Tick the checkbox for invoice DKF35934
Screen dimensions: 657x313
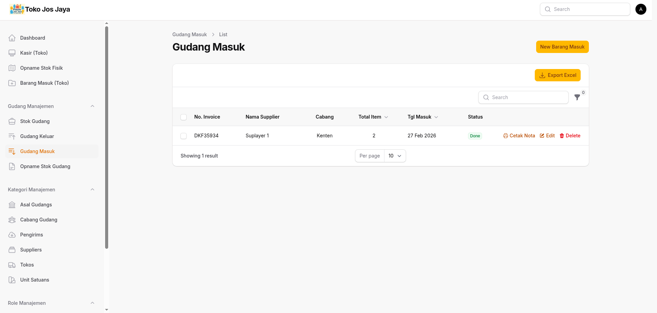pyautogui.click(x=184, y=136)
